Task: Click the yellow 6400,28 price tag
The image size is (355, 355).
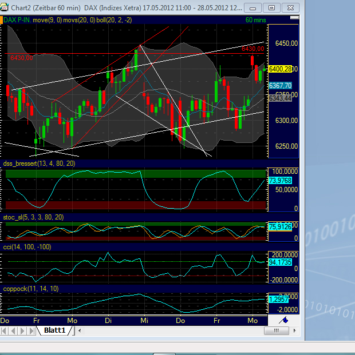Action: point(280,69)
